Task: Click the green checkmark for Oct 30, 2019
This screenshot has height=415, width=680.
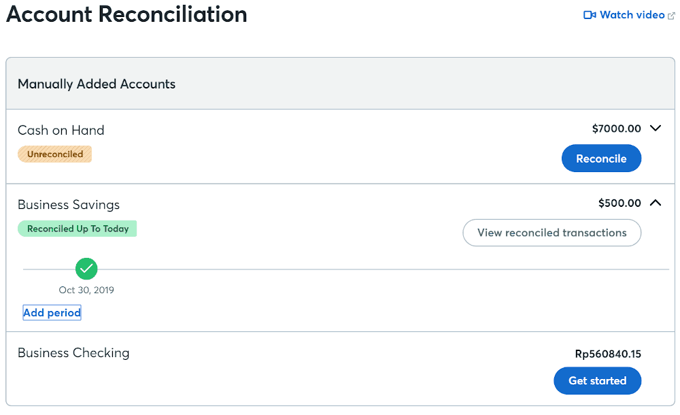Action: tap(86, 269)
